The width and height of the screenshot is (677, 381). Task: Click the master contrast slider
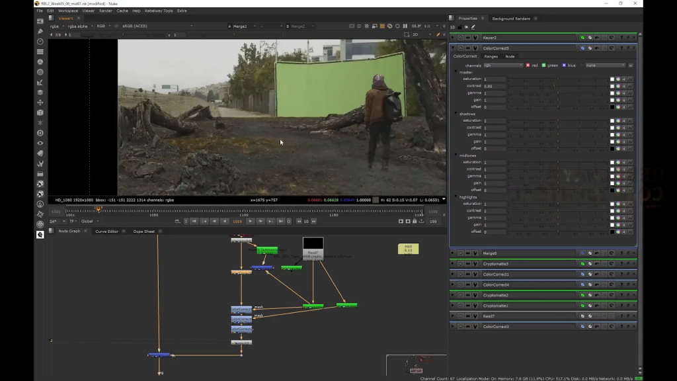point(558,86)
